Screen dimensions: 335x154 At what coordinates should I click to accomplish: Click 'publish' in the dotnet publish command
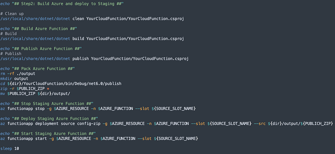point(80,59)
